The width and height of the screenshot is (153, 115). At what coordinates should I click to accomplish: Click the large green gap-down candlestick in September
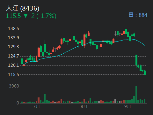point(136,60)
